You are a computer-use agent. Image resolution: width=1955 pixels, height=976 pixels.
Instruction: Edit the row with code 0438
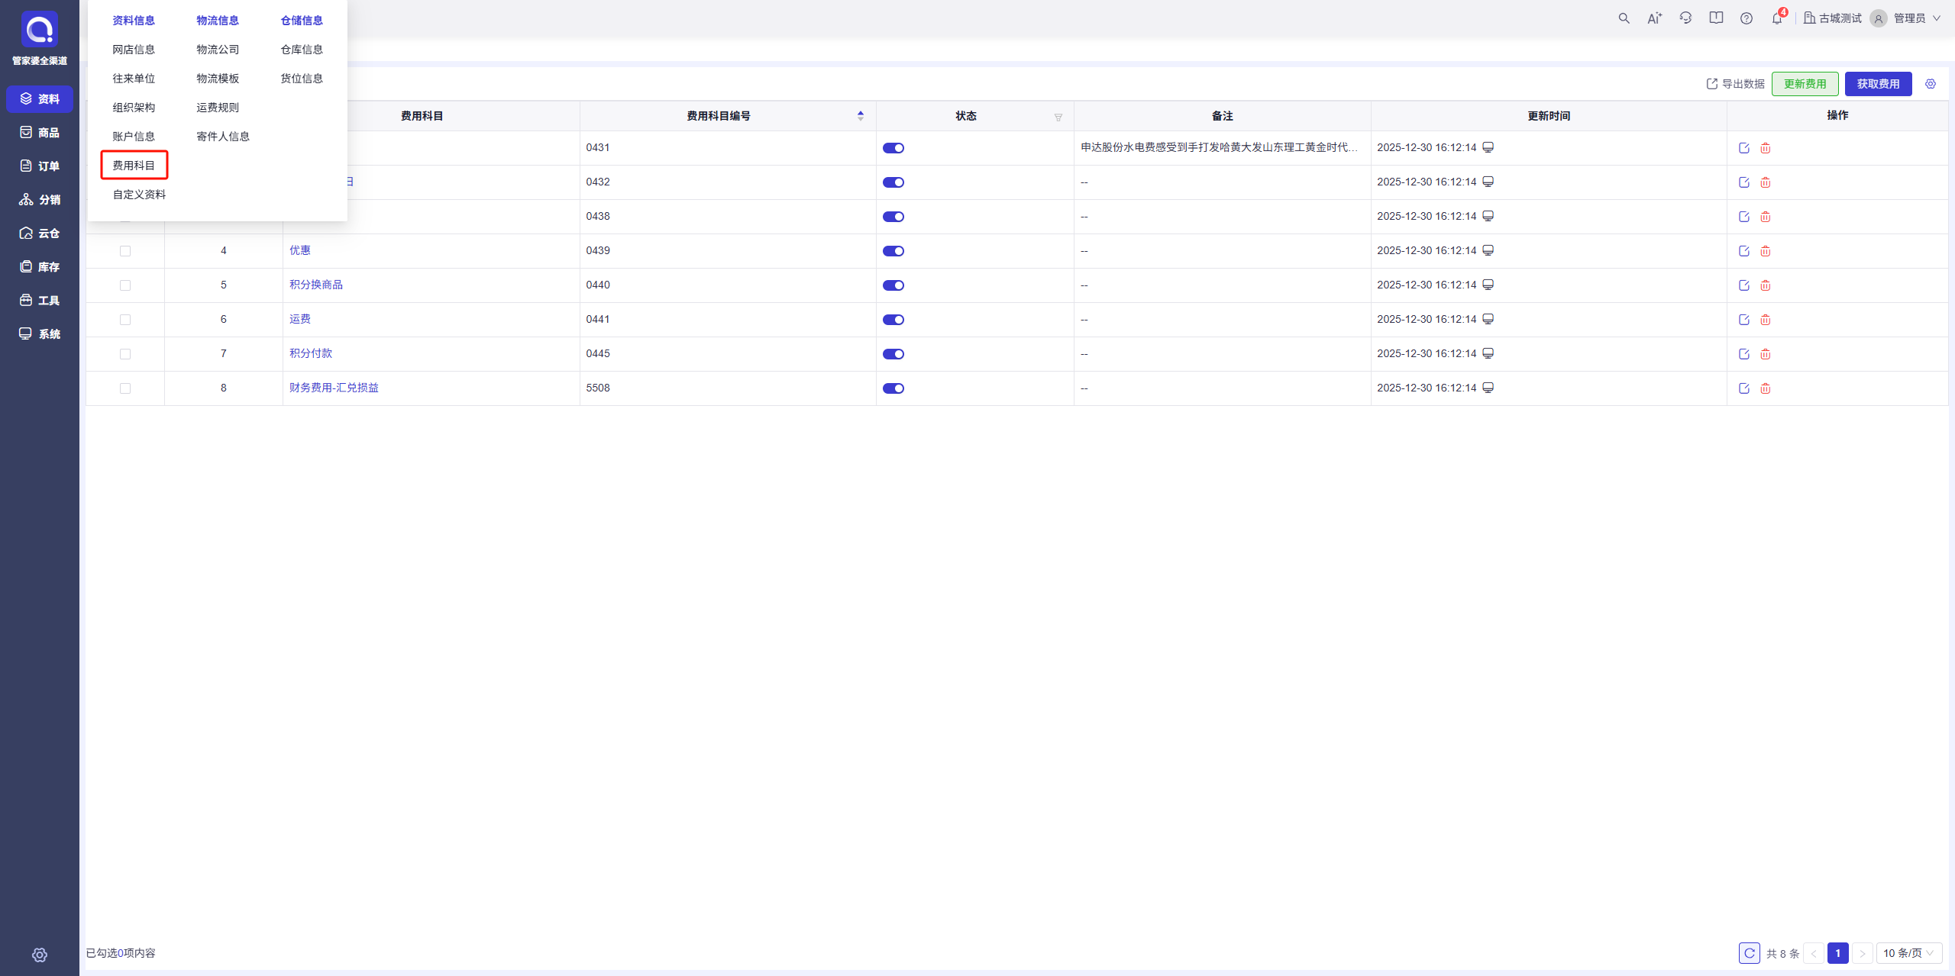tap(1744, 217)
